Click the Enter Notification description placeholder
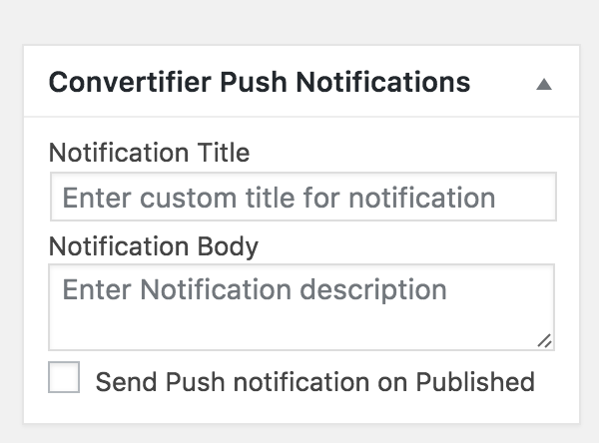599x443 pixels. click(255, 290)
